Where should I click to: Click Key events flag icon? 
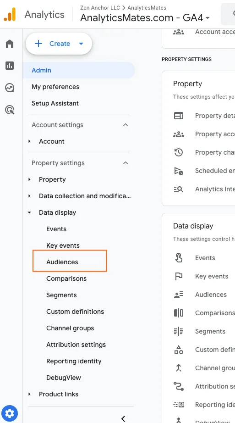tap(179, 276)
